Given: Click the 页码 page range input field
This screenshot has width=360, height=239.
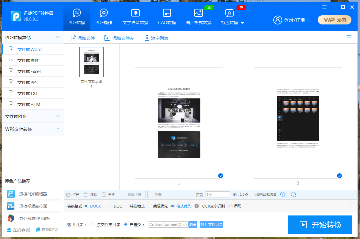Looking at the screenshot, I should click(218, 194).
